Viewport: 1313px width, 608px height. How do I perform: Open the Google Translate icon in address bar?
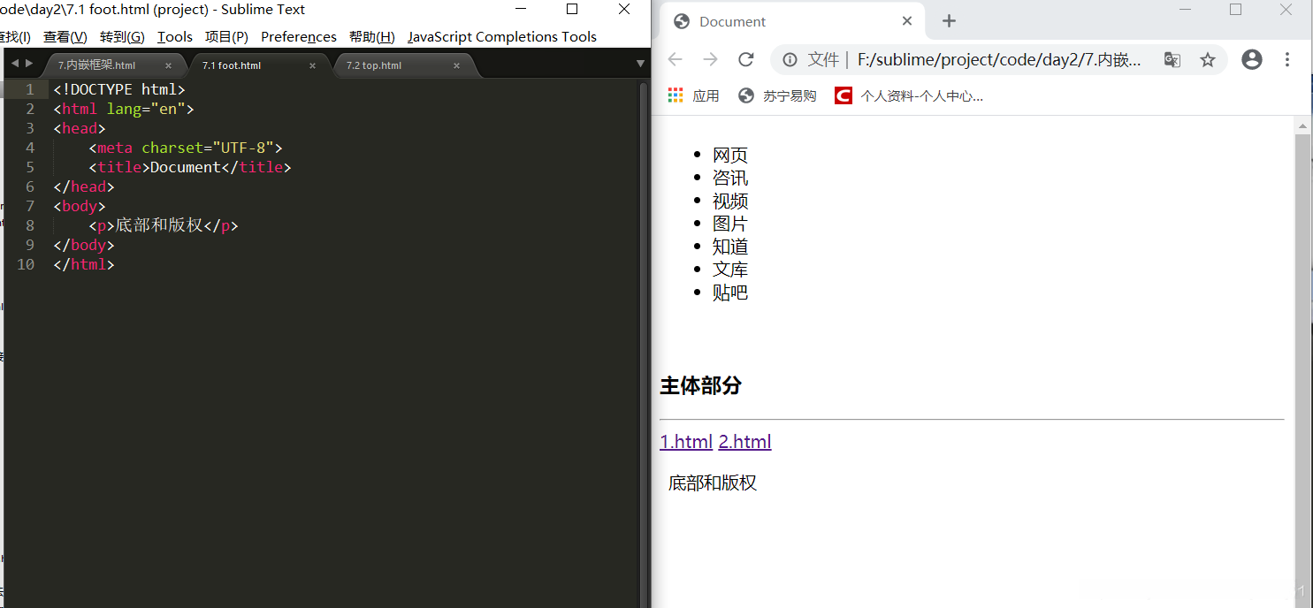(x=1172, y=59)
